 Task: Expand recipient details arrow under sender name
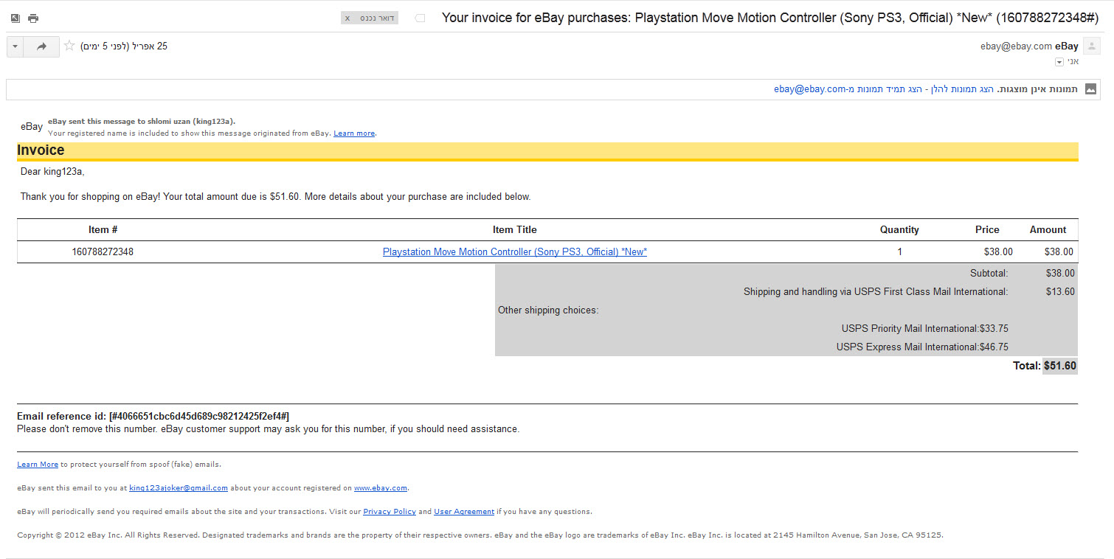pos(1059,63)
